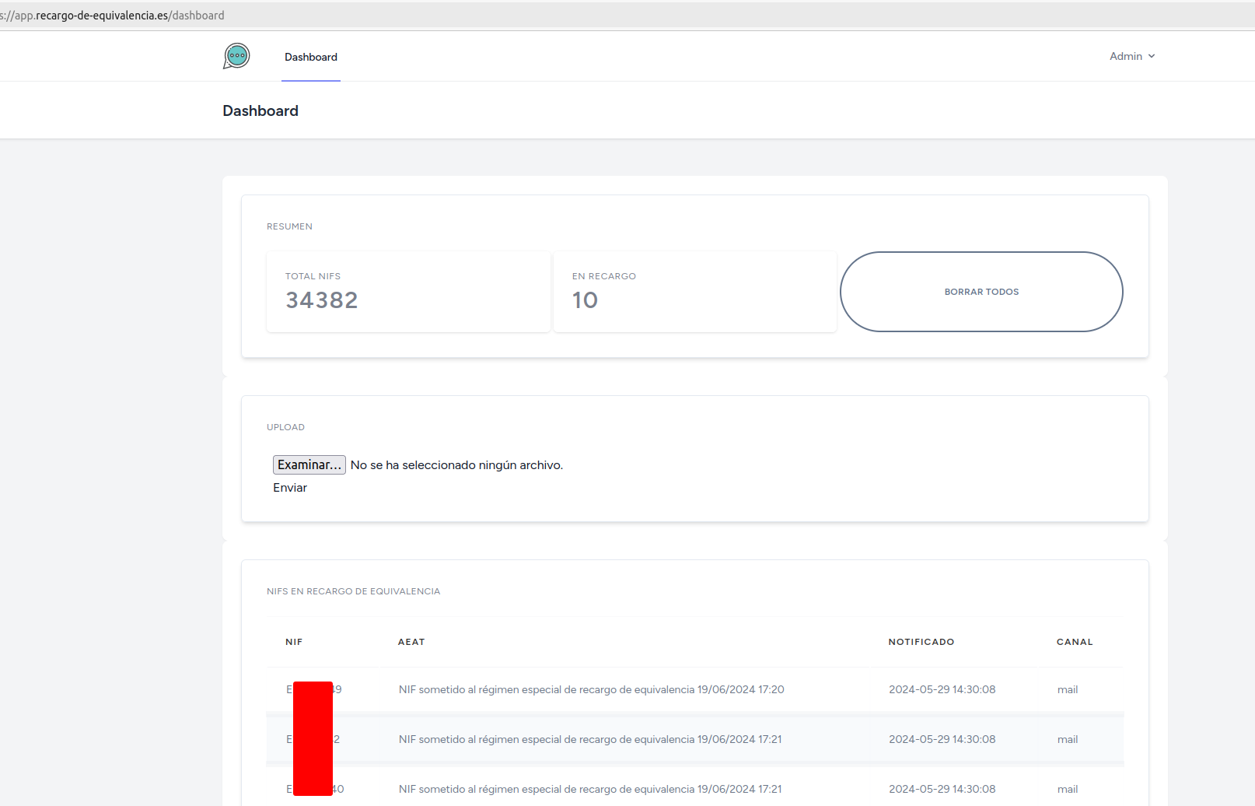Click the chat bubble logo icon

pyautogui.click(x=236, y=56)
